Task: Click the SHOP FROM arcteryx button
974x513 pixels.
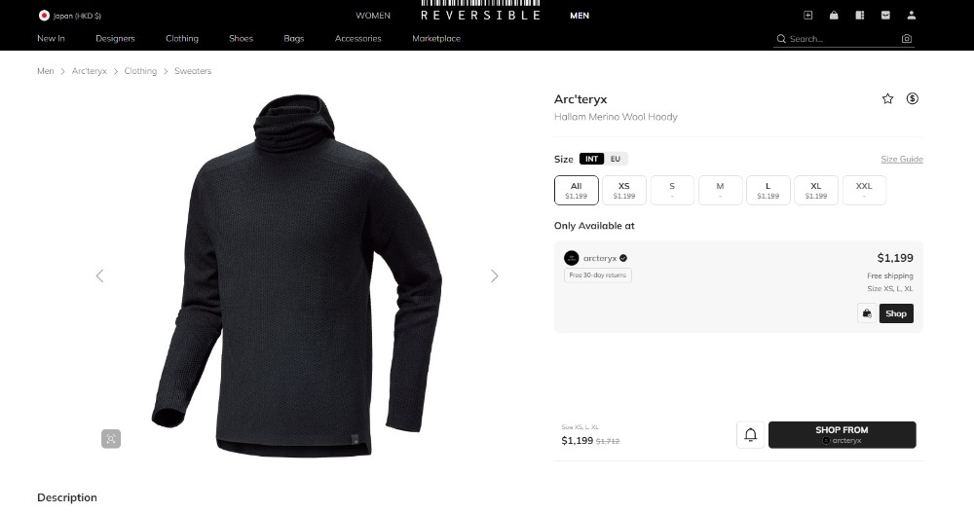Action: click(842, 435)
